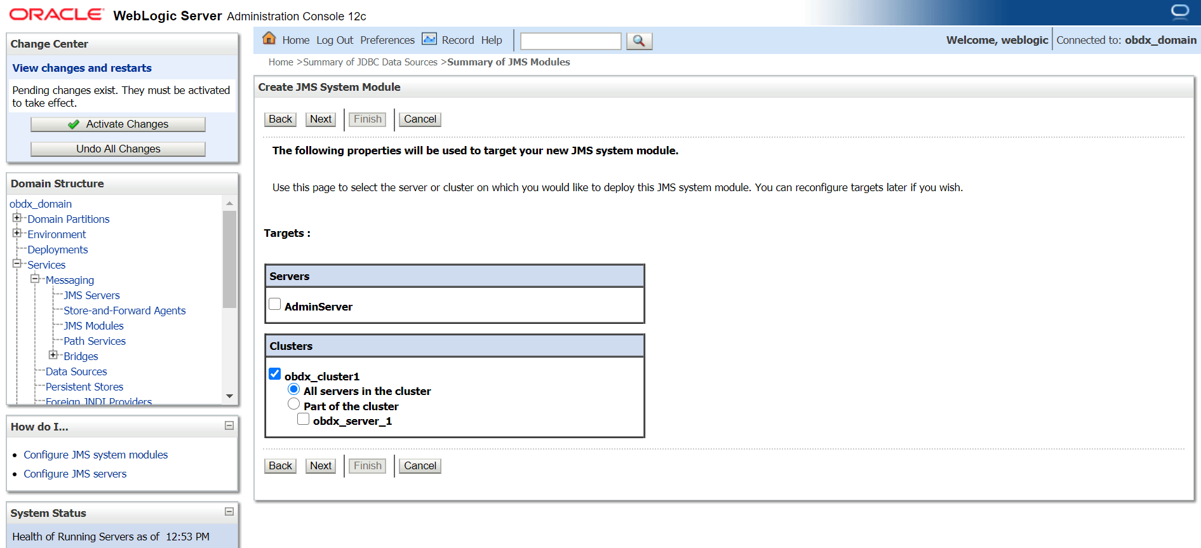
Task: Open Domain Partitions in tree
Action: pyautogui.click(x=69, y=219)
